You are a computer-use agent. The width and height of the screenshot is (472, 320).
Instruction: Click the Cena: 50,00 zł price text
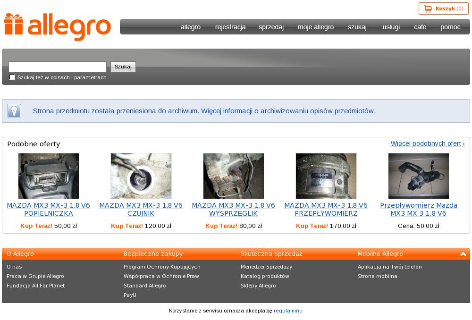pyautogui.click(x=418, y=226)
